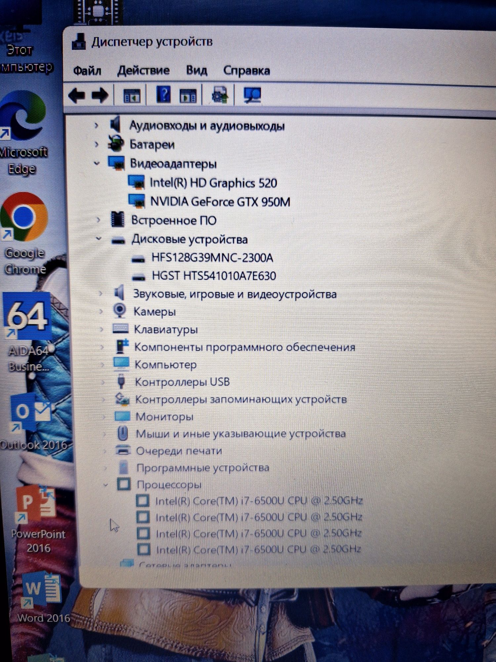
Task: Click the Контроллеры USB plug icon
Action: 121,381
